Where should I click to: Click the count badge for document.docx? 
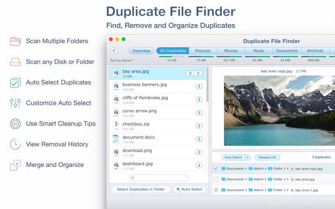coord(199,139)
